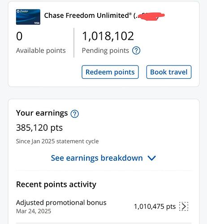207x224 pixels.
Task: Tap the 0 available points value
Action: [19, 36]
